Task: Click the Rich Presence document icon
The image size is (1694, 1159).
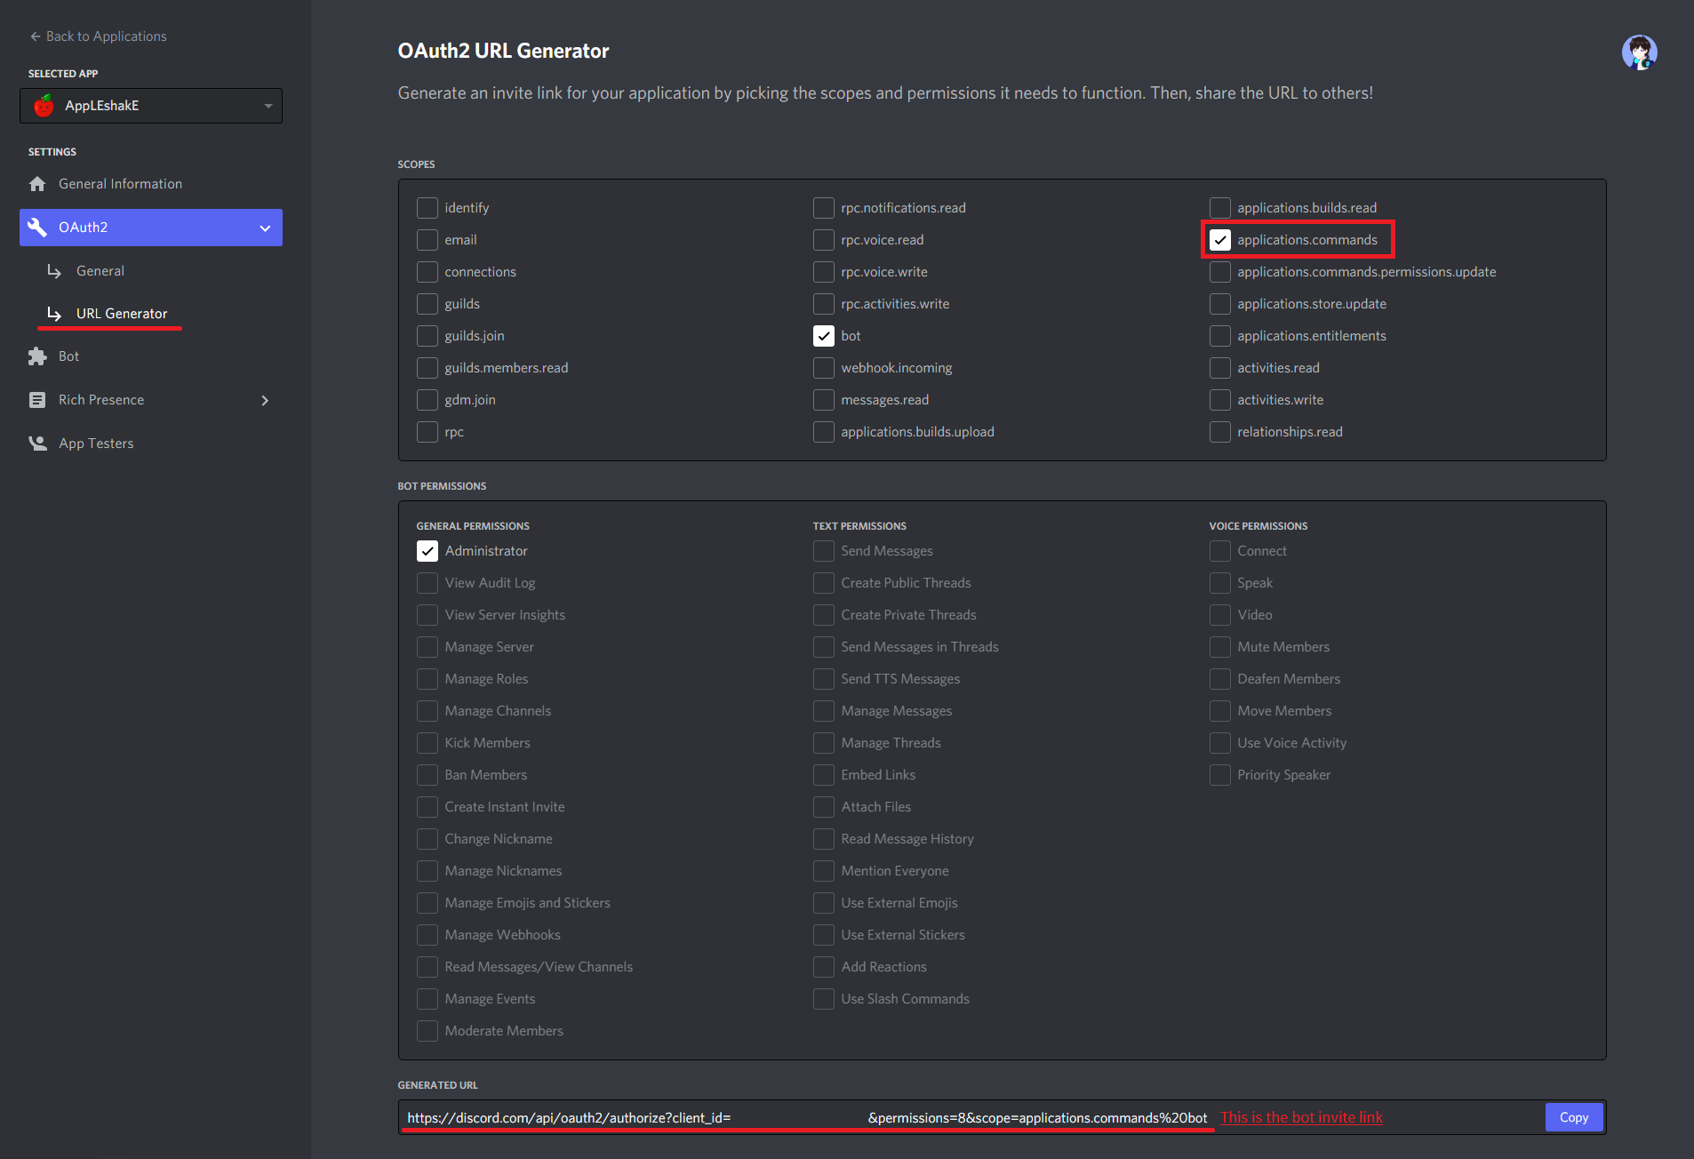Action: (37, 400)
